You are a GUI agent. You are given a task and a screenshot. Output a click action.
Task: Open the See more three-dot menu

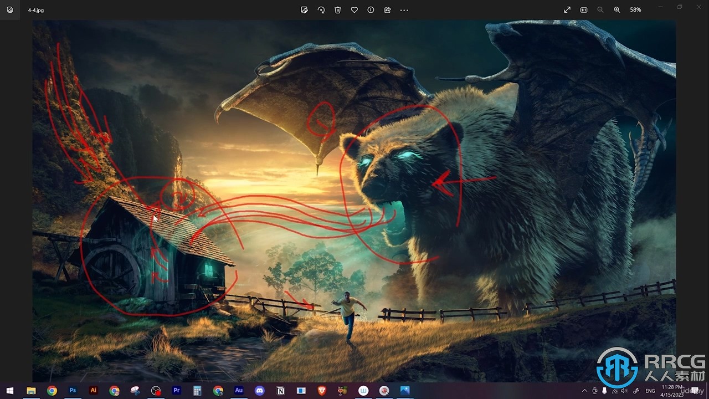coord(404,10)
